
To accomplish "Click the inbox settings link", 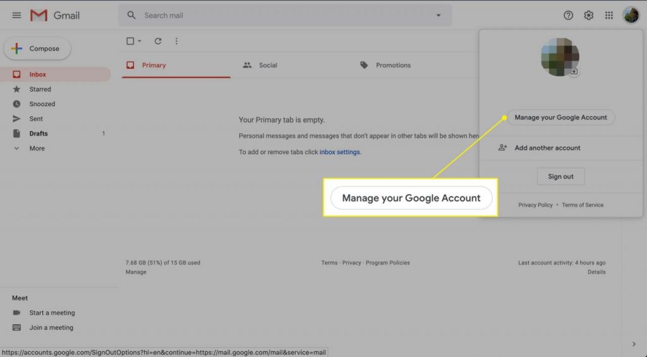I will (x=339, y=152).
